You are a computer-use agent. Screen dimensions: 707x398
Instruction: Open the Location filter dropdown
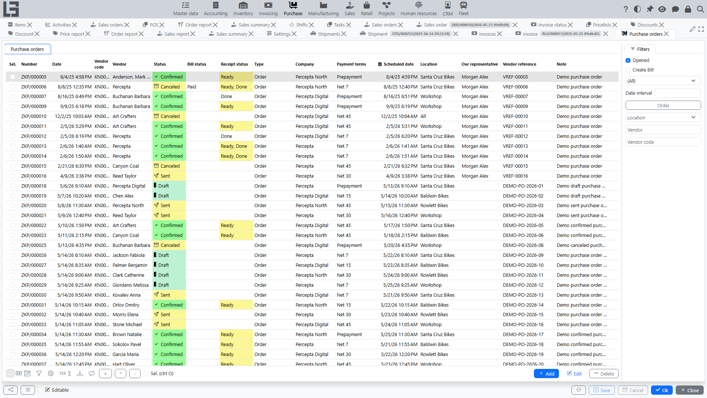coord(663,118)
